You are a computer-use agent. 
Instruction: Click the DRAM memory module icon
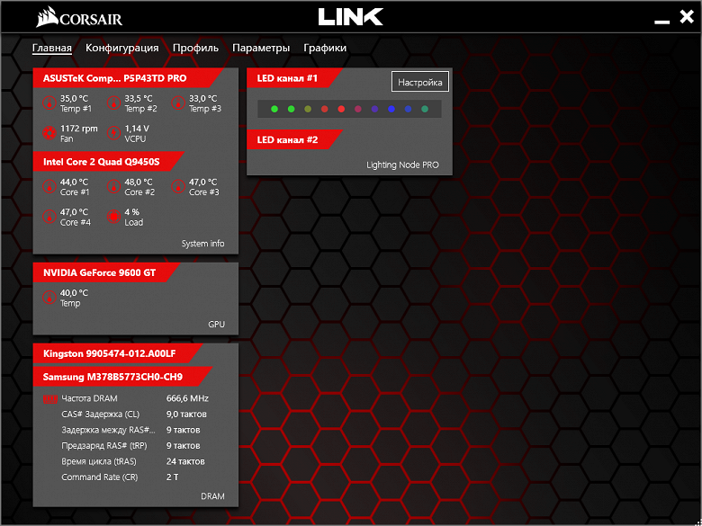coord(50,398)
